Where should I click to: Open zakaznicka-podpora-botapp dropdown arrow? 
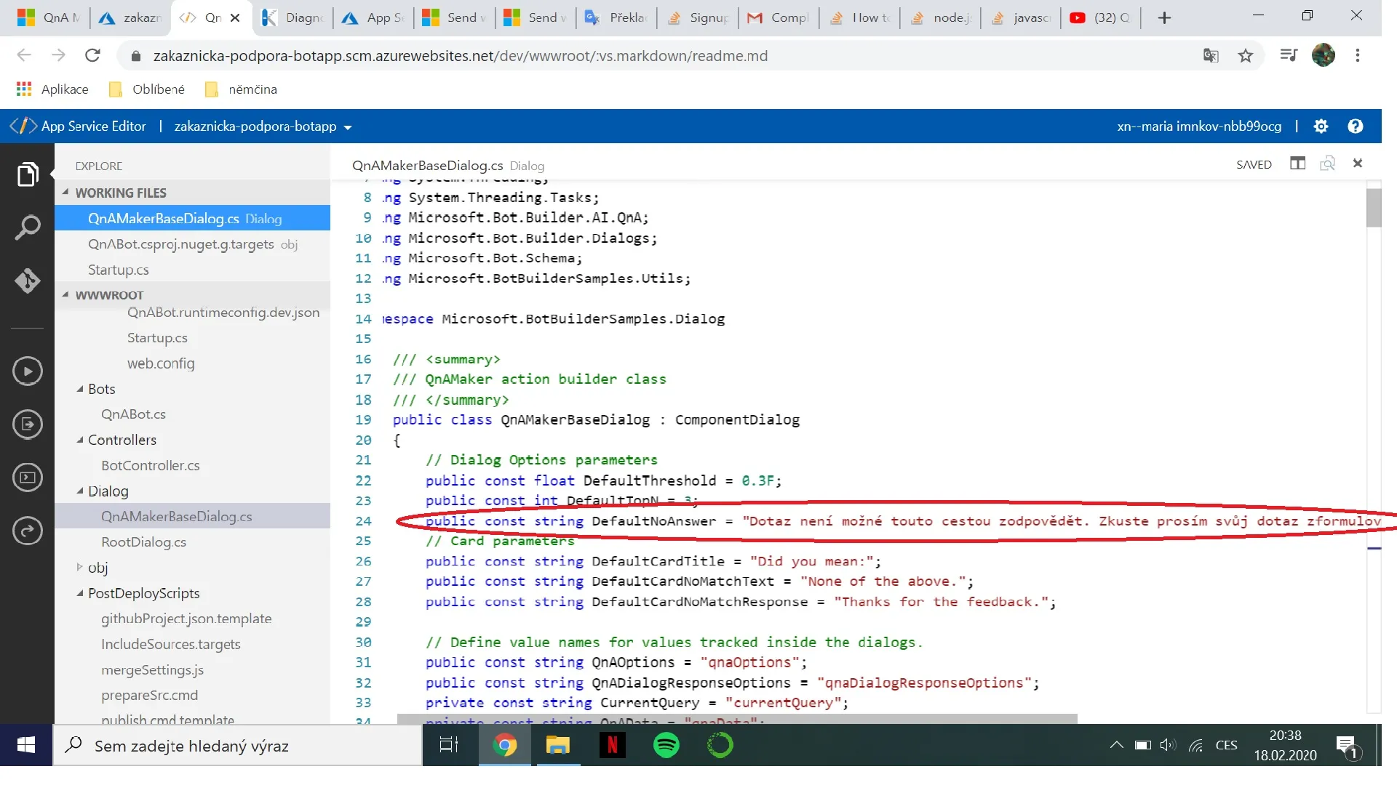tap(348, 127)
